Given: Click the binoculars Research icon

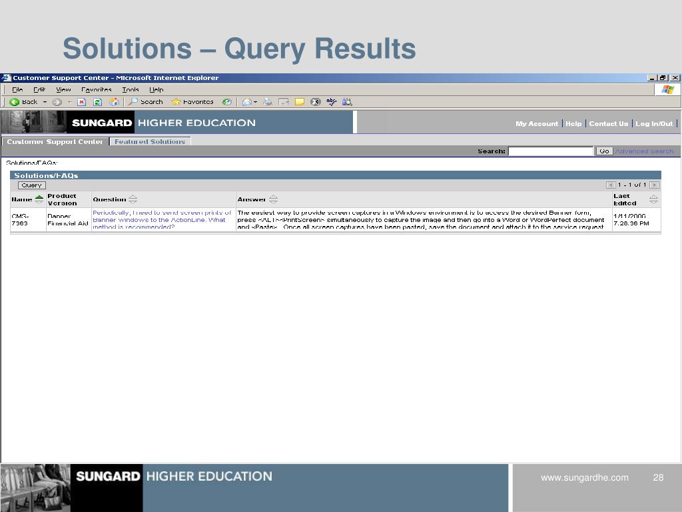Looking at the screenshot, I should pos(347,101).
